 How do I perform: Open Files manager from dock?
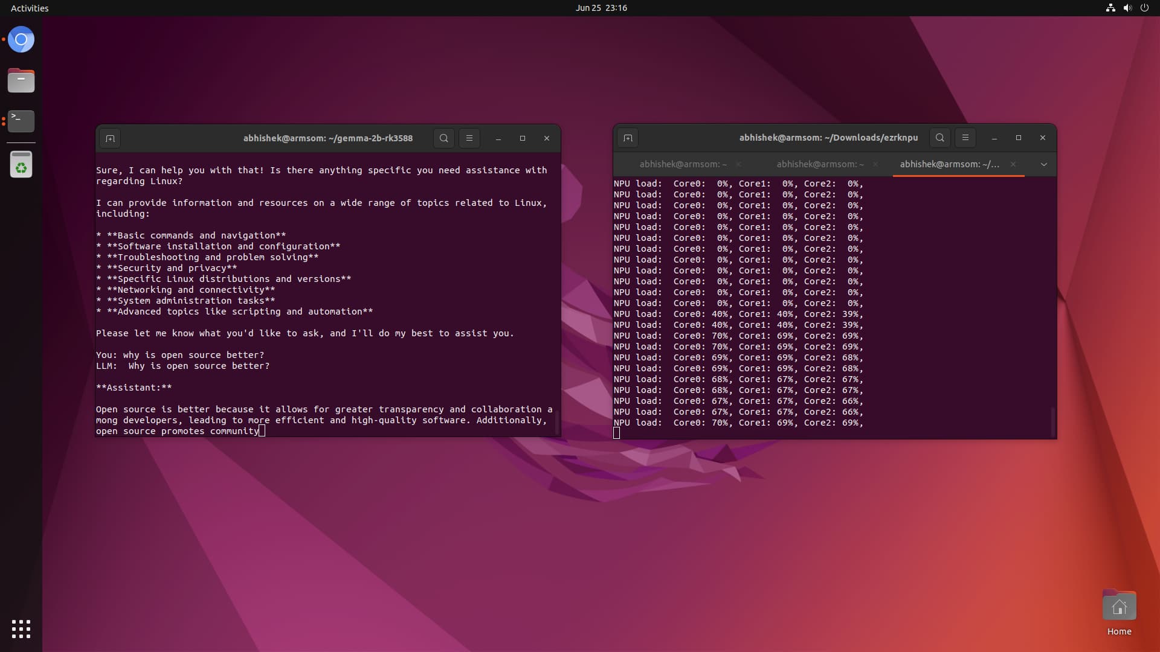tap(21, 80)
